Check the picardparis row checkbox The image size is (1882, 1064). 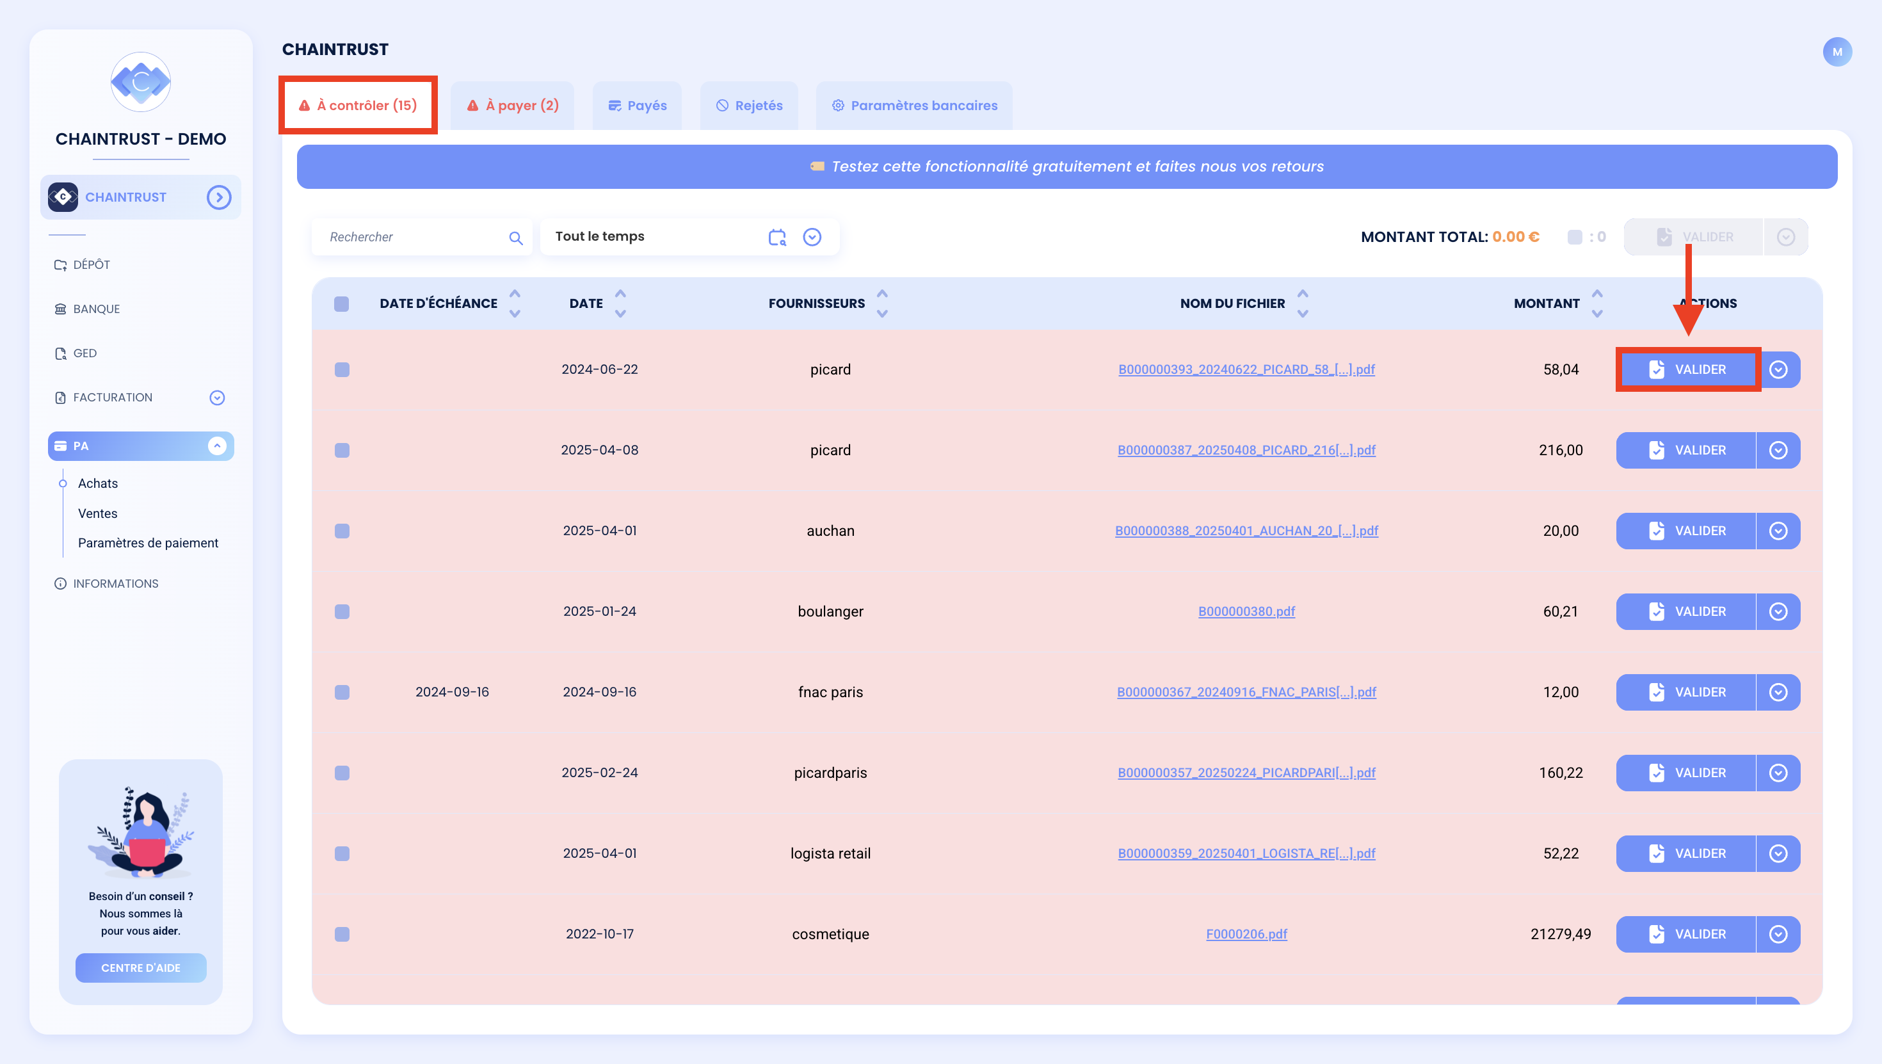[342, 773]
